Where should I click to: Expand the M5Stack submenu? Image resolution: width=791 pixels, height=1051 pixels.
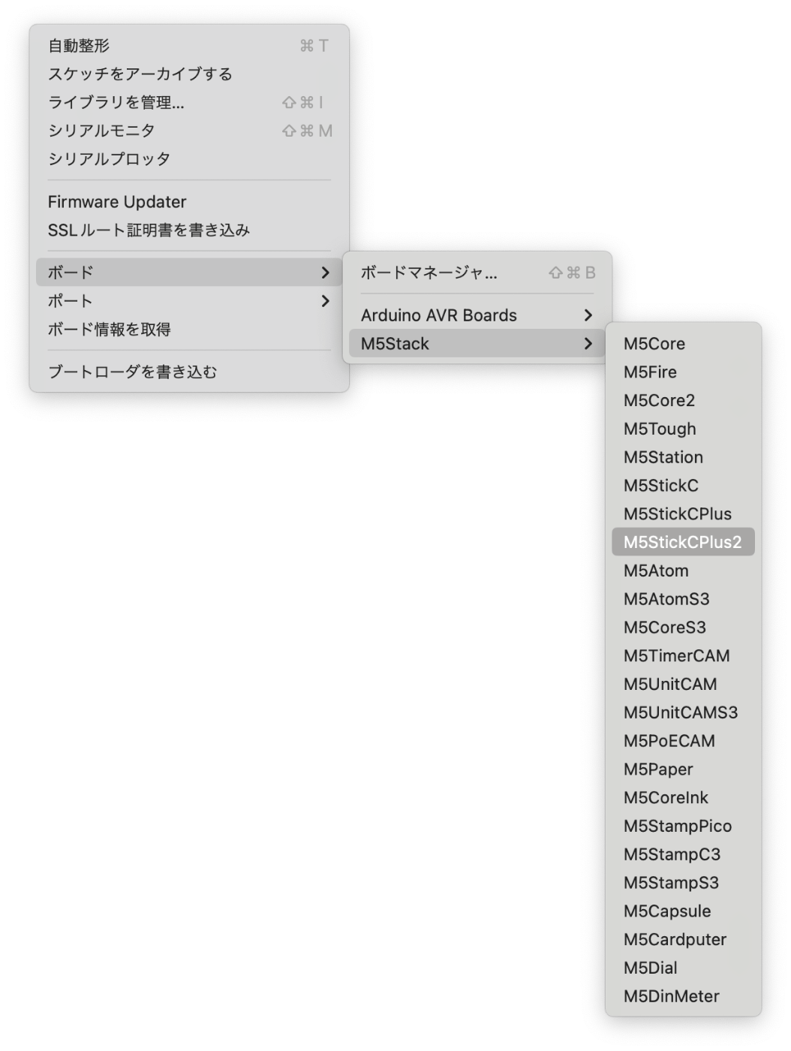tap(477, 344)
